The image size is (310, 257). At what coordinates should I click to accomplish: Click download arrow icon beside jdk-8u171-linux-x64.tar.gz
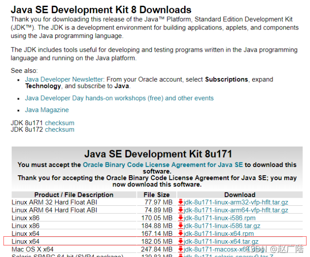[x=181, y=242]
